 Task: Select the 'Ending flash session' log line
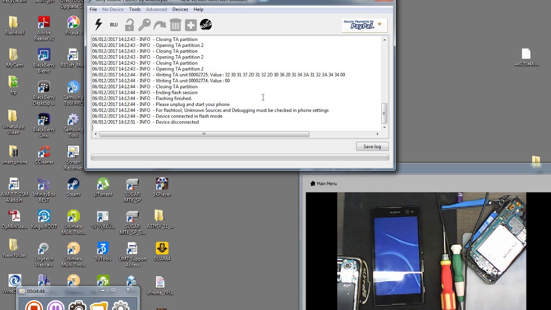(x=145, y=93)
